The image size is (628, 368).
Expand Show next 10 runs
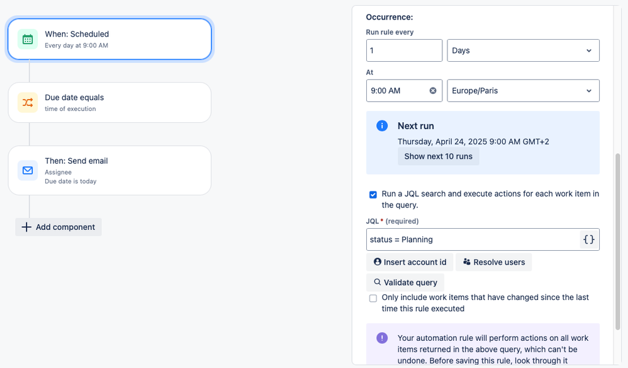[438, 156]
